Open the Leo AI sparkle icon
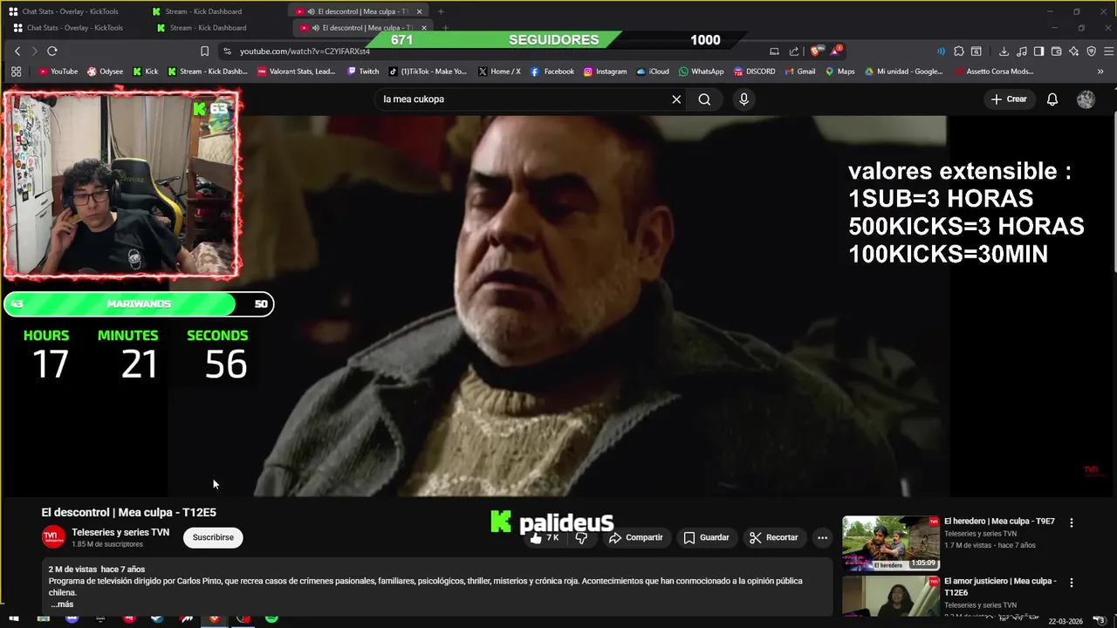 [1073, 51]
